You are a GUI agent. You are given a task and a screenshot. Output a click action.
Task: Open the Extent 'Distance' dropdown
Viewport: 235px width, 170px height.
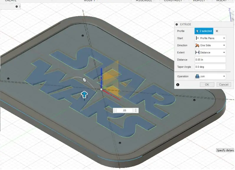coord(210,52)
